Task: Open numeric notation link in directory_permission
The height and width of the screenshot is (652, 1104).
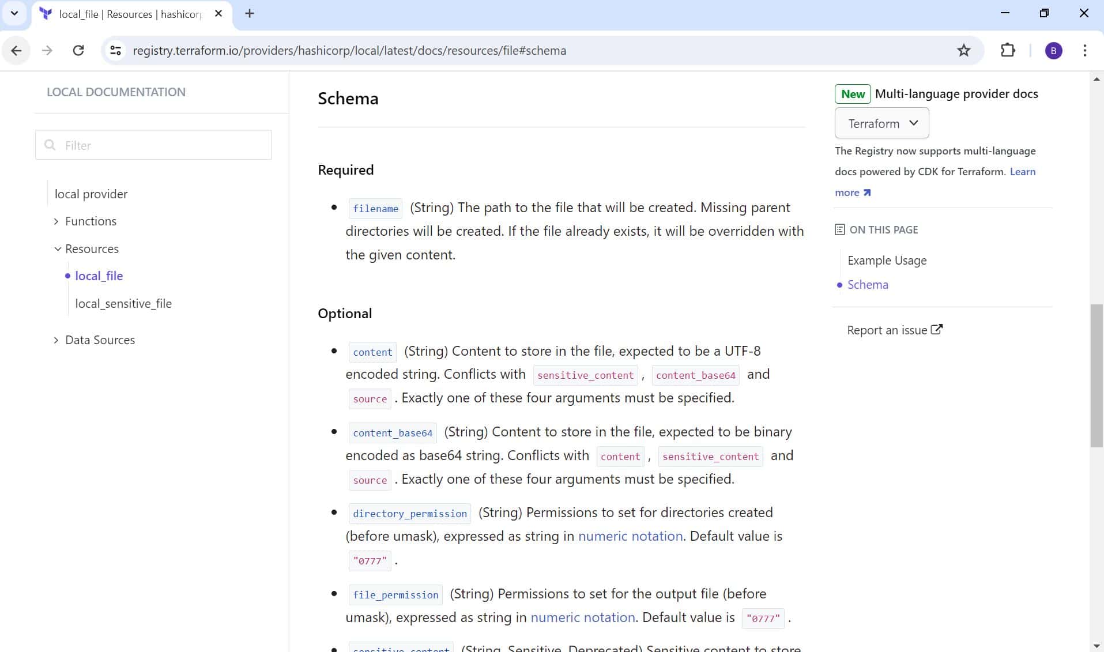Action: (x=630, y=536)
